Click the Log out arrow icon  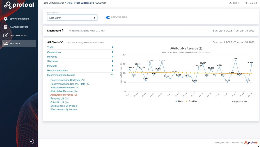click(246, 3)
